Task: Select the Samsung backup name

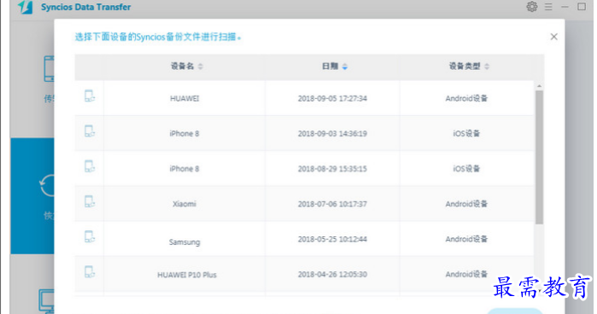Action: [x=184, y=242]
